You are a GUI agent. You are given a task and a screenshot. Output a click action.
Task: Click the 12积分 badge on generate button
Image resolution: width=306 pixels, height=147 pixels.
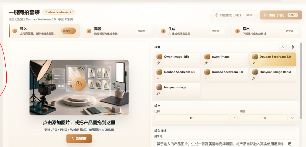click(x=293, y=15)
